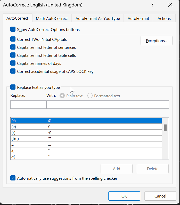
Task: Click the Add button
Action: pyautogui.click(x=117, y=169)
